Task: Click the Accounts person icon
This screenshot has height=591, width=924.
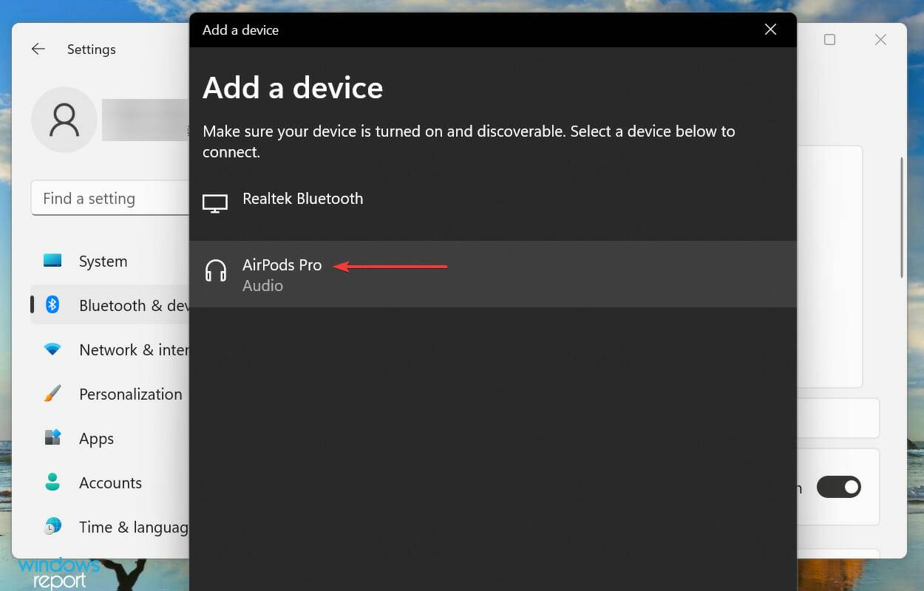Action: pos(52,482)
